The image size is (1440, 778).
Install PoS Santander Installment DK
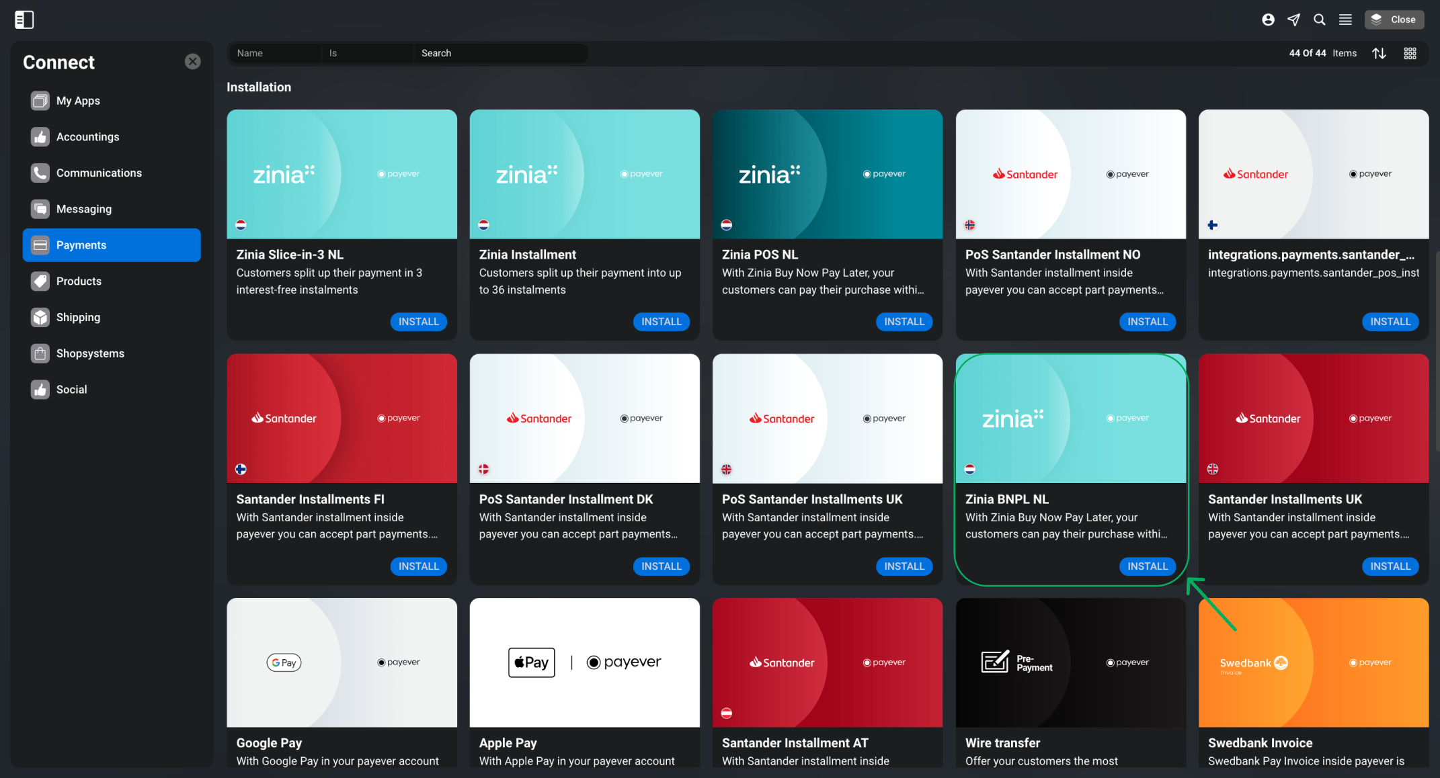point(662,566)
